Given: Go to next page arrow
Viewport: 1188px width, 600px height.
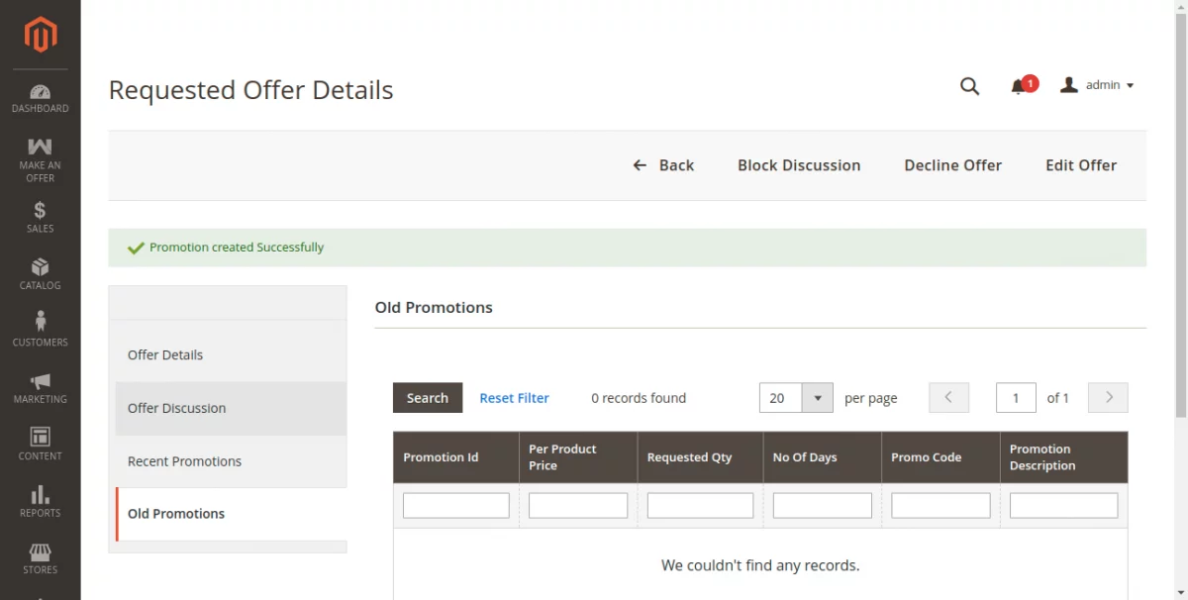Looking at the screenshot, I should click(1108, 398).
